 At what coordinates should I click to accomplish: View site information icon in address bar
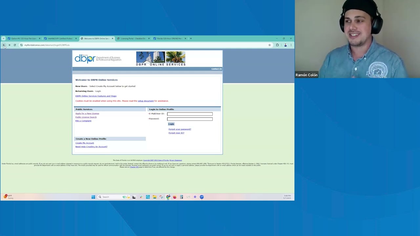coord(21,45)
